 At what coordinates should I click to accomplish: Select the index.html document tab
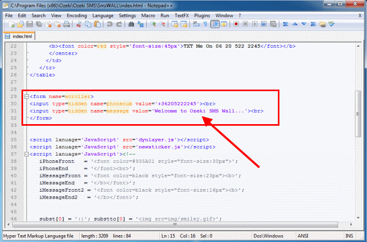pyautogui.click(x=19, y=36)
